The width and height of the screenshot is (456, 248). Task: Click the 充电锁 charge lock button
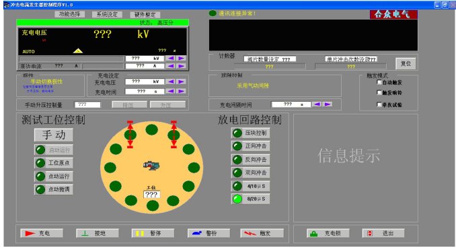[x=328, y=233]
